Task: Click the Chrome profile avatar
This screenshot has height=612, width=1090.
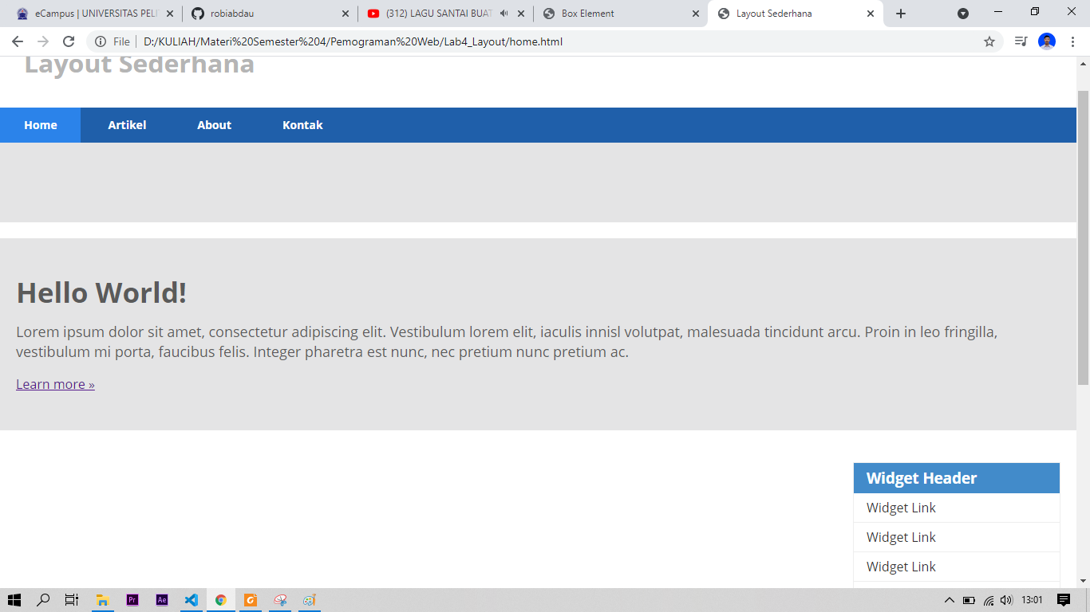Action: [1046, 41]
